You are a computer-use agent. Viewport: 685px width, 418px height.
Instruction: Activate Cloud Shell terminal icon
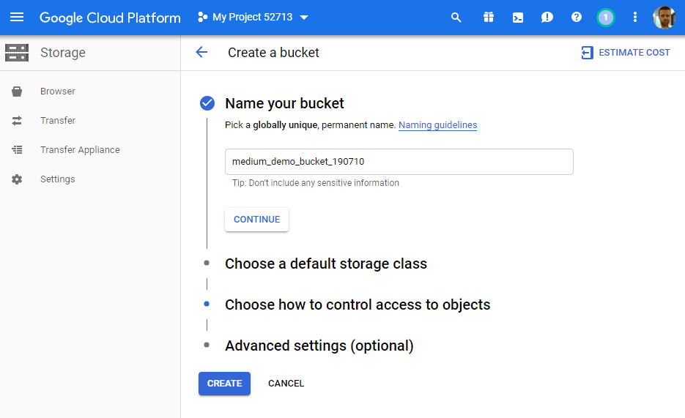(518, 18)
